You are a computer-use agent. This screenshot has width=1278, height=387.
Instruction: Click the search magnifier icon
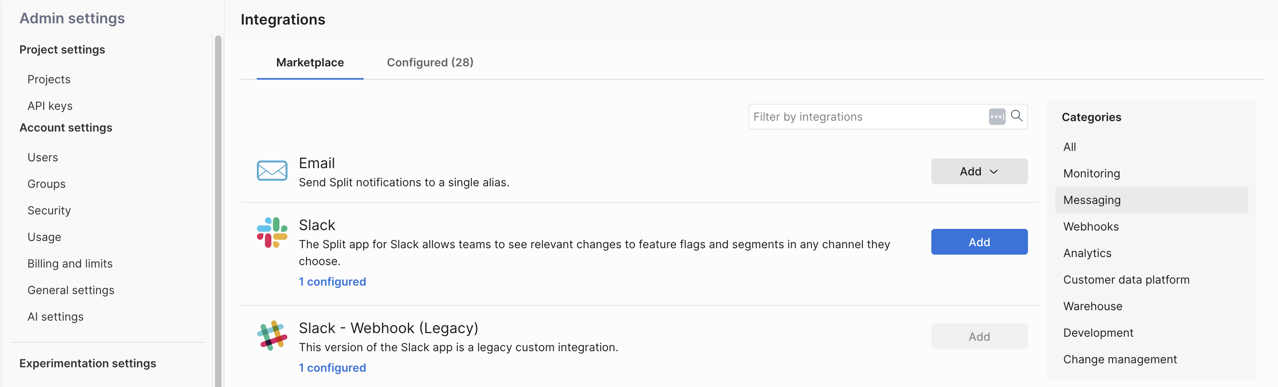[1017, 116]
